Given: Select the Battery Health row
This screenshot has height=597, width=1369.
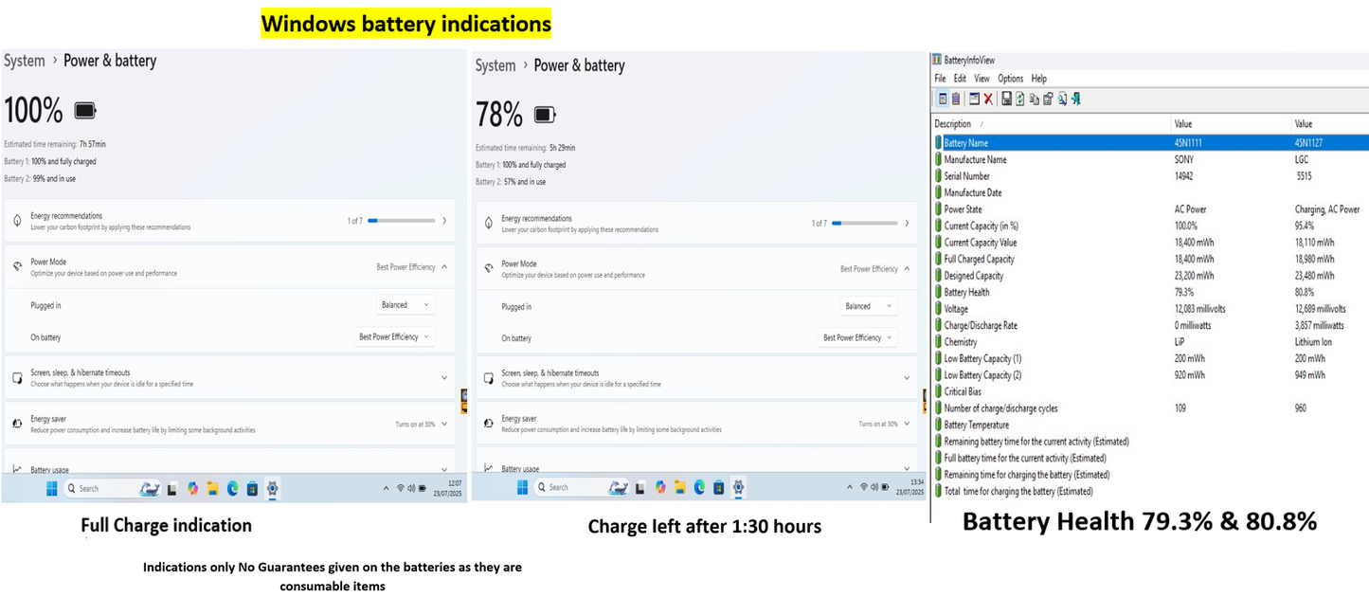Looking at the screenshot, I should pos(1150,292).
